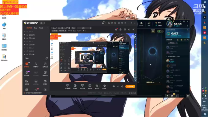This screenshot has width=208, height=117.
Task: Open the 弹幕助手 tool in the toolbox
Action: click(27, 64)
